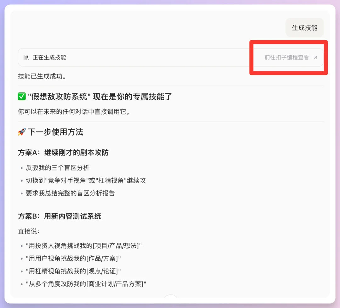Select 用杠精视角挑战我的 suggestion text
This screenshot has height=308, width=340.
pyautogui.click(x=74, y=271)
